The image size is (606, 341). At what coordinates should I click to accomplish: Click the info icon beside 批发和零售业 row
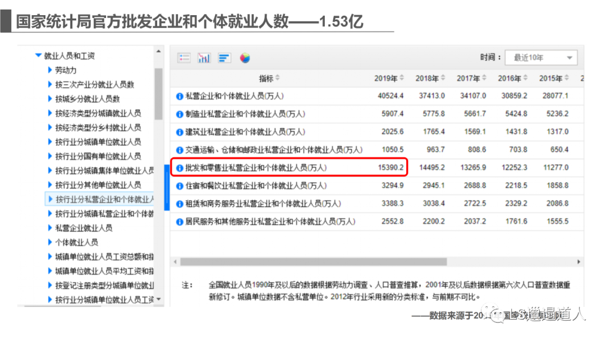pyautogui.click(x=181, y=167)
